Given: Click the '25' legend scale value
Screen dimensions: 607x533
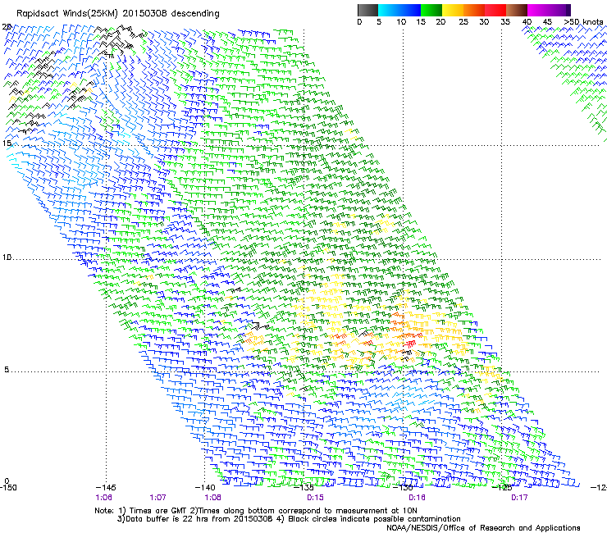Looking at the screenshot, I should point(463,22).
